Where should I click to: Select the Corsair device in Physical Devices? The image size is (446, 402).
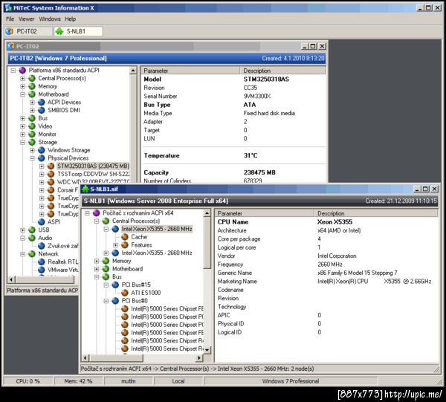pyautogui.click(x=68, y=190)
